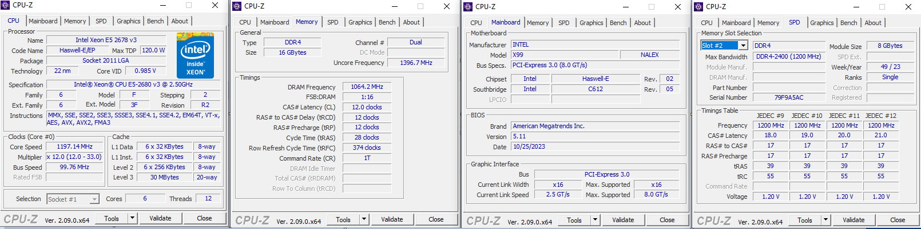This screenshot has width=921, height=229.
Task: Click Validate button in the Memory timings window
Action: [392, 219]
